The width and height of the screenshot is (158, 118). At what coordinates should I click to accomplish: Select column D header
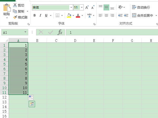point(75,41)
